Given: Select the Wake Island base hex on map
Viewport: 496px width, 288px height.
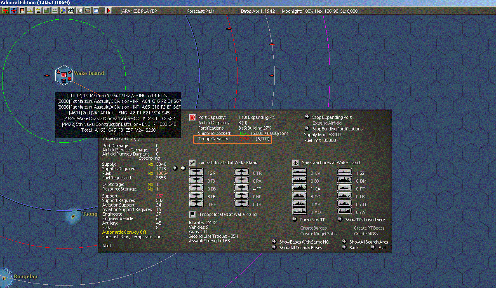Looking at the screenshot, I should 64,75.
